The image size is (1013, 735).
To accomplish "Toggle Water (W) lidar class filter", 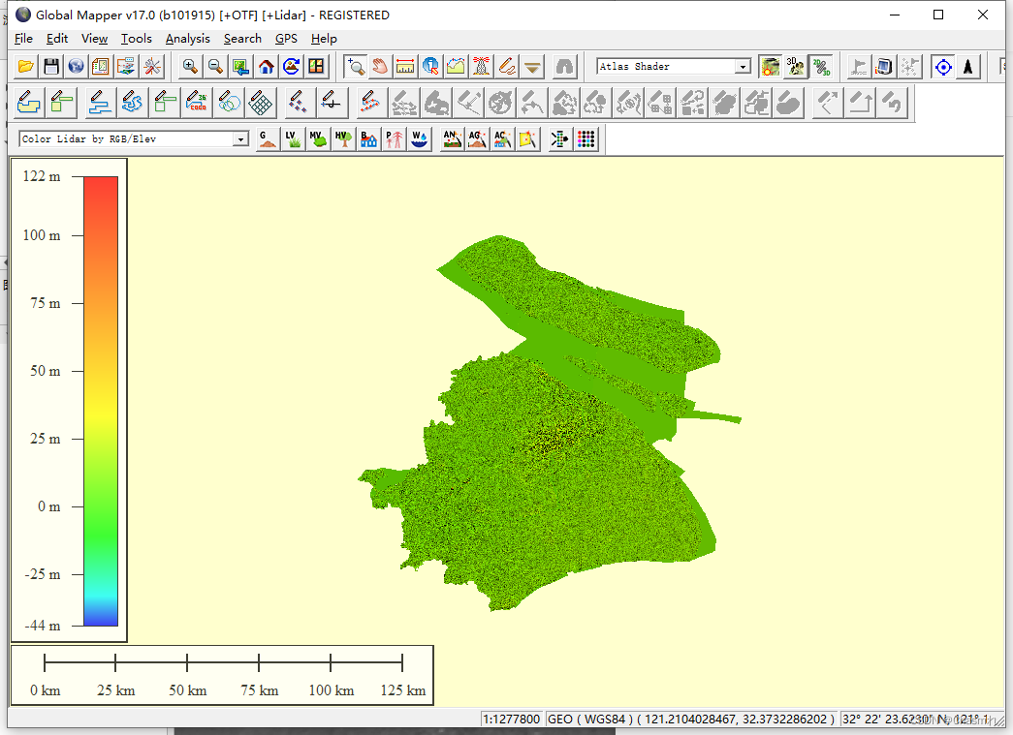I will (x=419, y=138).
